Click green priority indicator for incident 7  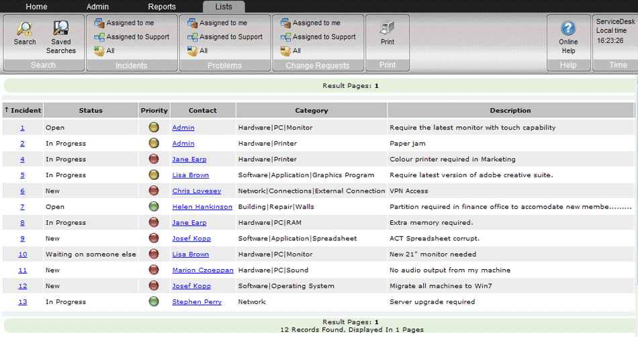click(154, 207)
